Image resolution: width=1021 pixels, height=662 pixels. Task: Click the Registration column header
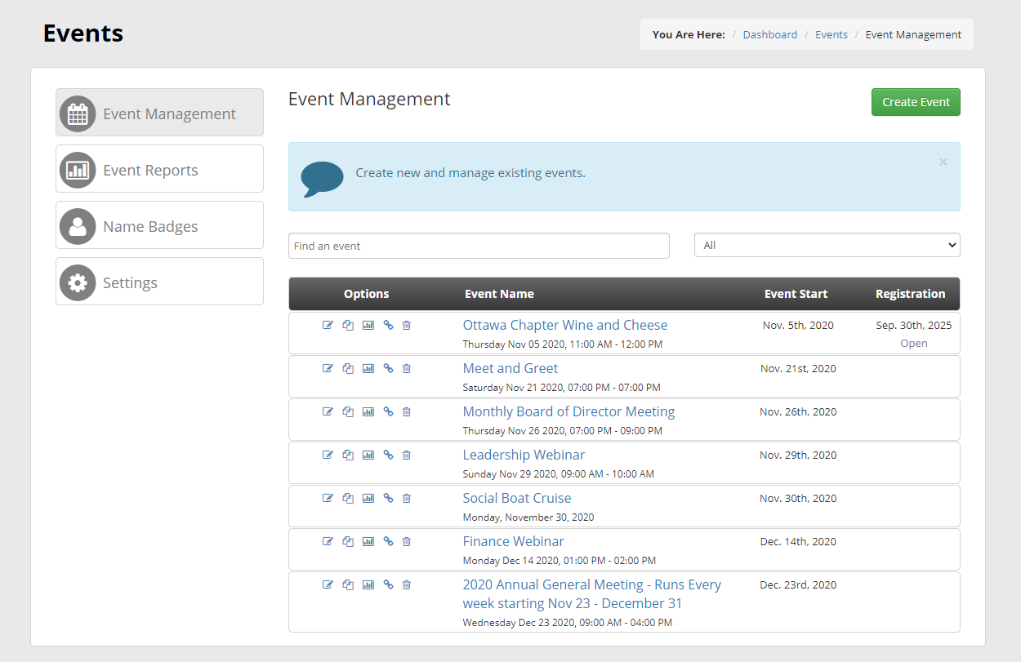tap(910, 294)
